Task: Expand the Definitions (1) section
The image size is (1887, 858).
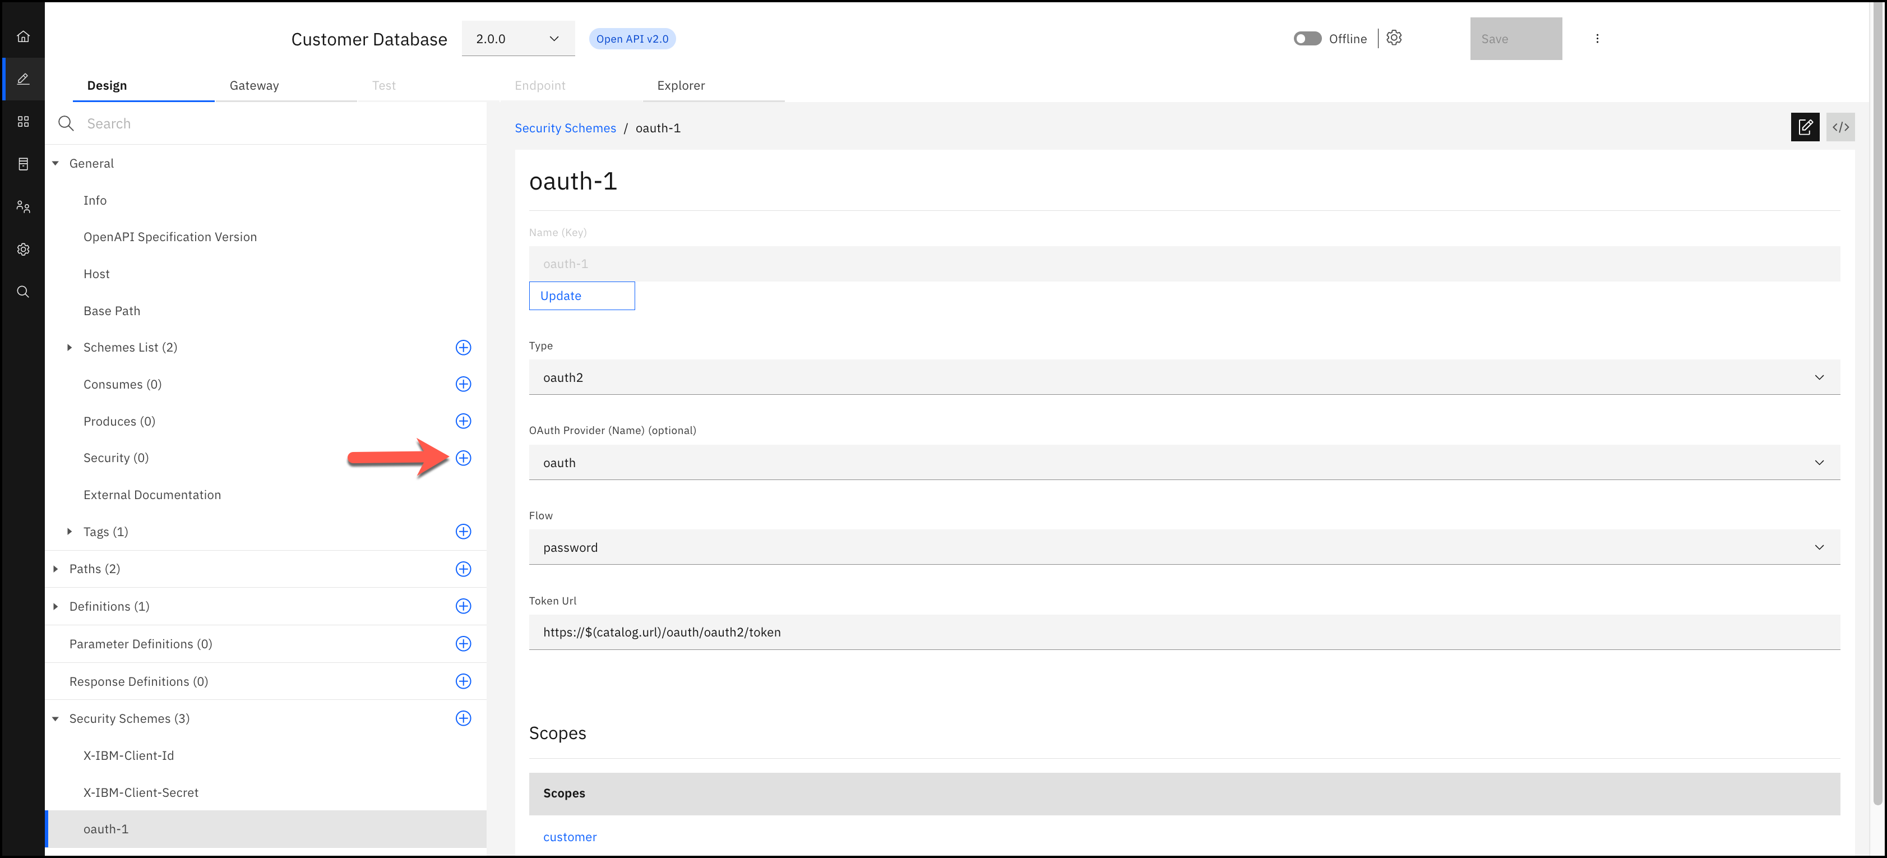Action: pyautogui.click(x=55, y=606)
